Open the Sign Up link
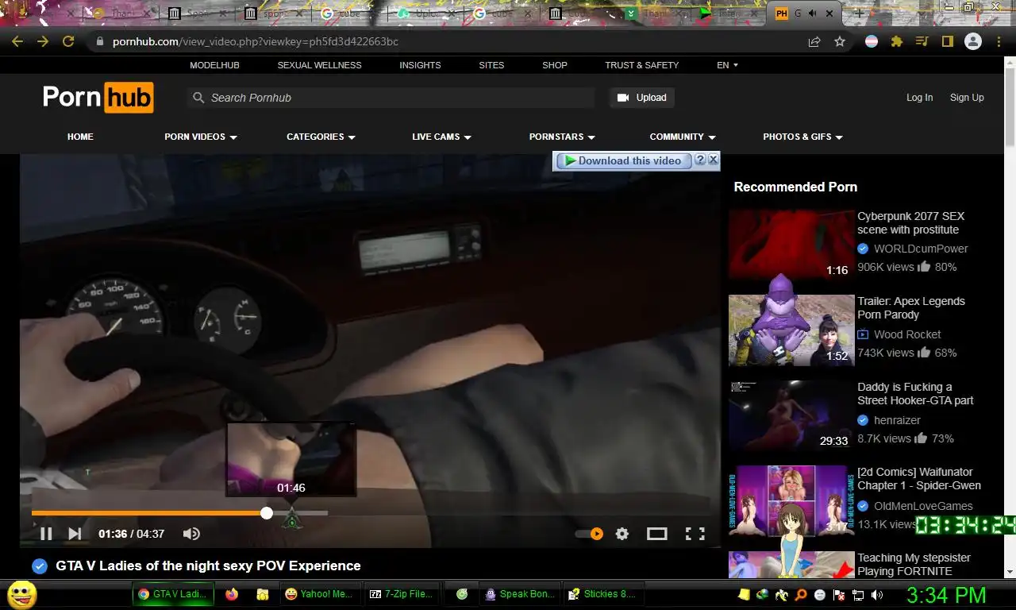The height and width of the screenshot is (610, 1016). 967,98
